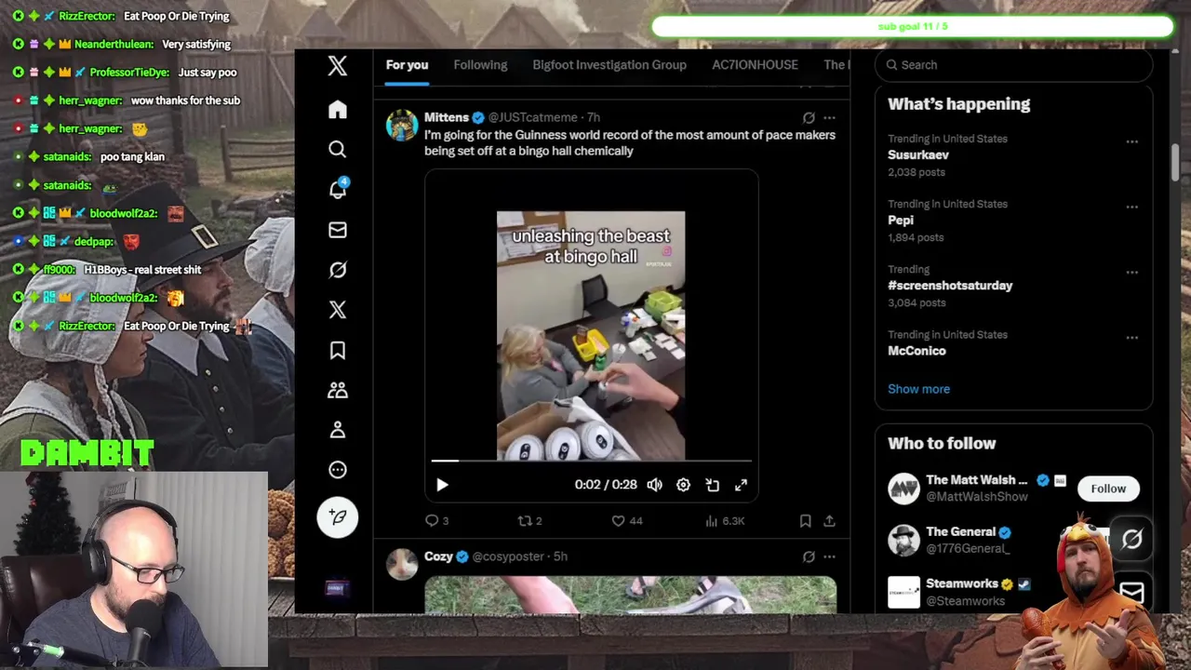Open options for McConico trend
This screenshot has width=1191, height=670.
pos(1131,338)
